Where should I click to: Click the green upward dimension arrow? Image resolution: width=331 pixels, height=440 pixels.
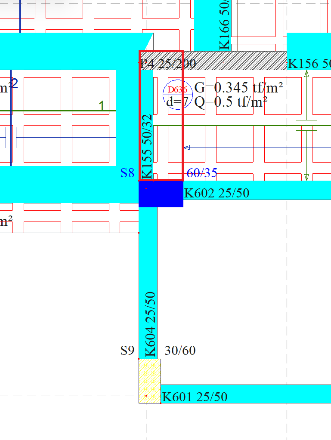(306, 74)
